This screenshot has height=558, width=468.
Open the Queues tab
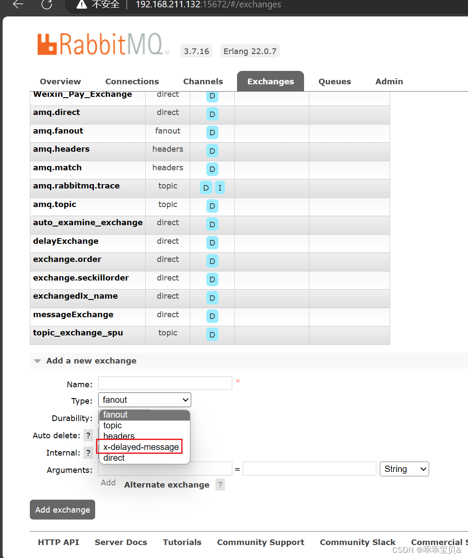point(335,81)
